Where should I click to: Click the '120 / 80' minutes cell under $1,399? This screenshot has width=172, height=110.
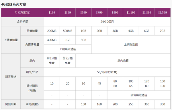[x=147, y=84]
